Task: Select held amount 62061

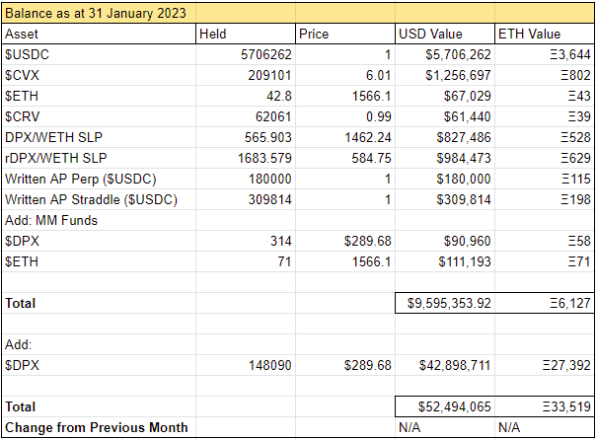Action: click(273, 116)
